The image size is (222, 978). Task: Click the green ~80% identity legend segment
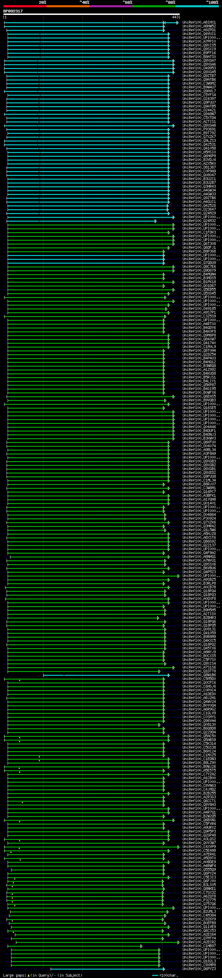154,6
